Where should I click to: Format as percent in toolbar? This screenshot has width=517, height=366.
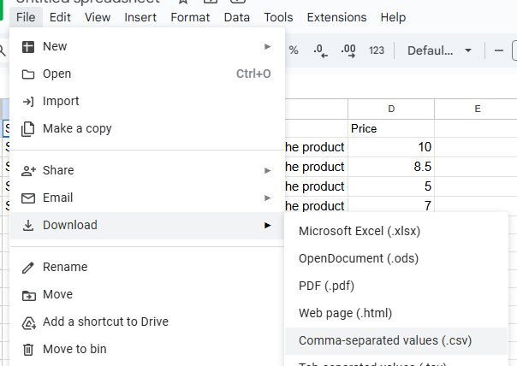click(x=294, y=50)
